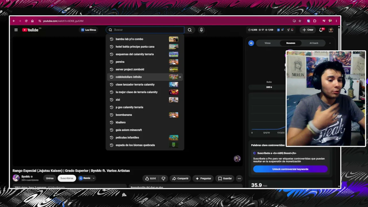Image resolution: width=368 pixels, height=207 pixels.
Task: Open the Chrome three-dot menu
Action: coord(336,21)
